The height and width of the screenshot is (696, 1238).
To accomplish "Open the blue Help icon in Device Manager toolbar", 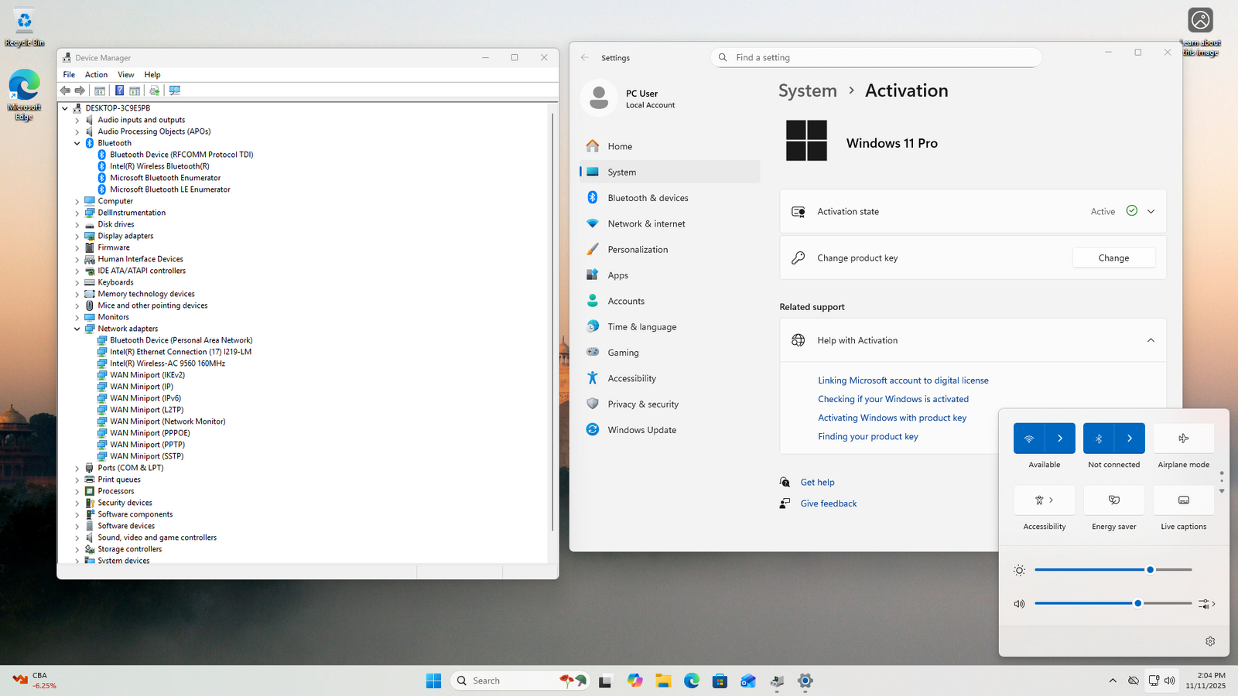I will click(119, 90).
